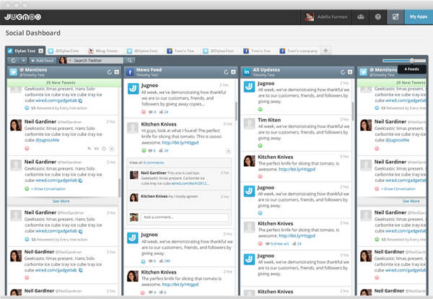Select the Tom's company tab
This screenshot has height=299, width=433.
(x=297, y=51)
